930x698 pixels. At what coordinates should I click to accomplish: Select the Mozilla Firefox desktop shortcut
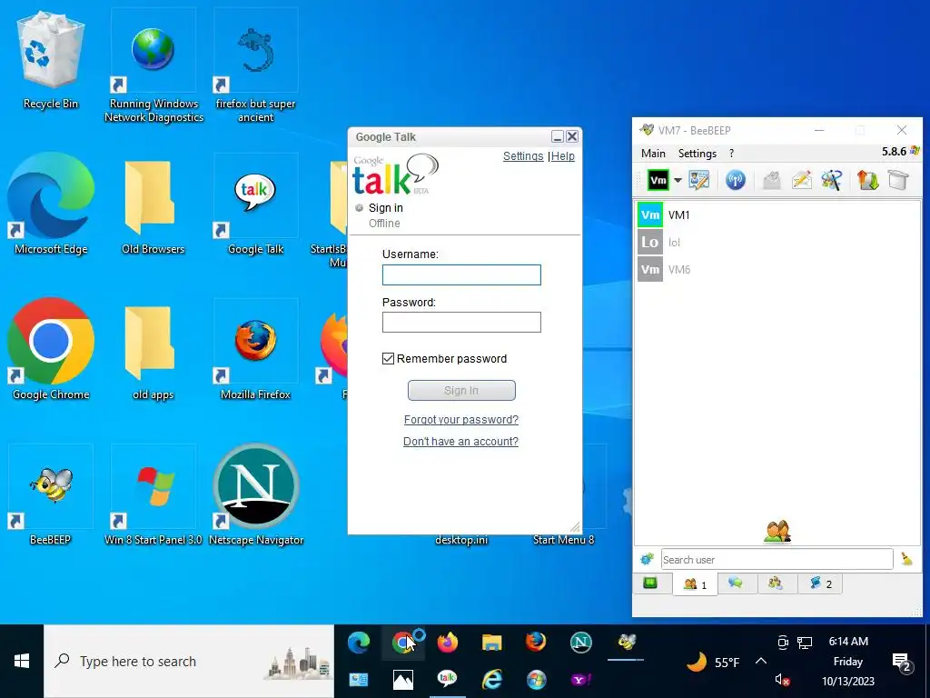(255, 350)
